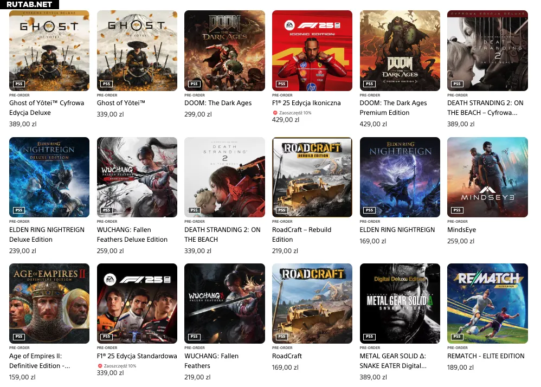Viewport: 541px width, 387px height.
Task: Open the Ghost of Yōtei standard title link
Action: 121,103
